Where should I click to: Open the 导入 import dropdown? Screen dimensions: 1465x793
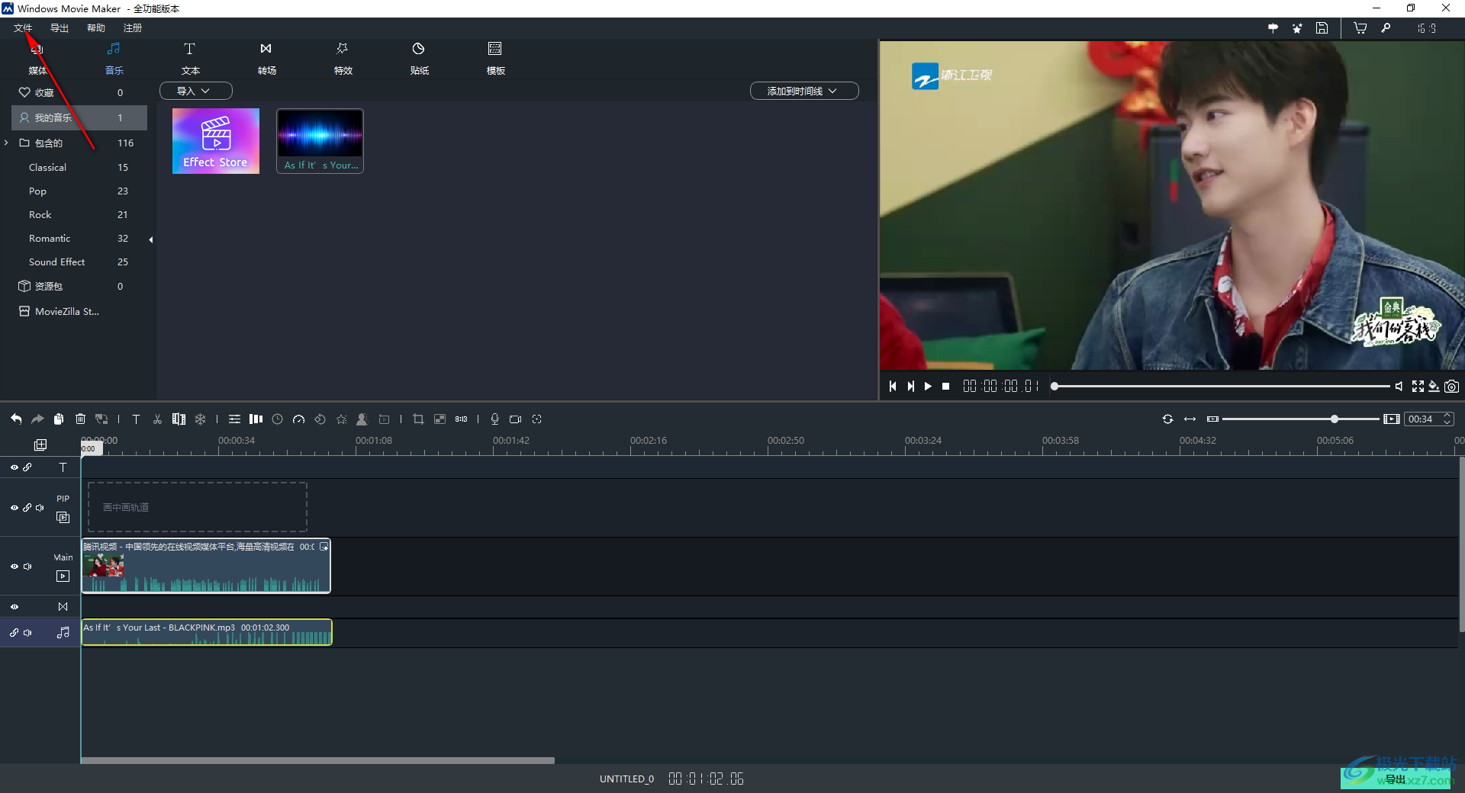(195, 91)
